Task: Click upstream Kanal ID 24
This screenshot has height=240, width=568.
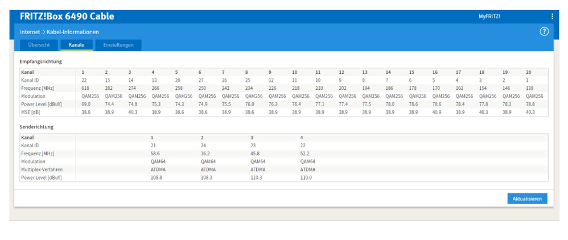Action: [203, 146]
